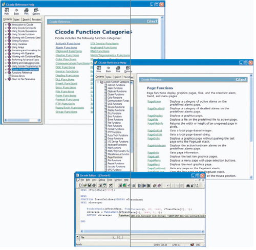Open Tools menu in Cicode Editor
The image size is (256, 250).
point(110,180)
